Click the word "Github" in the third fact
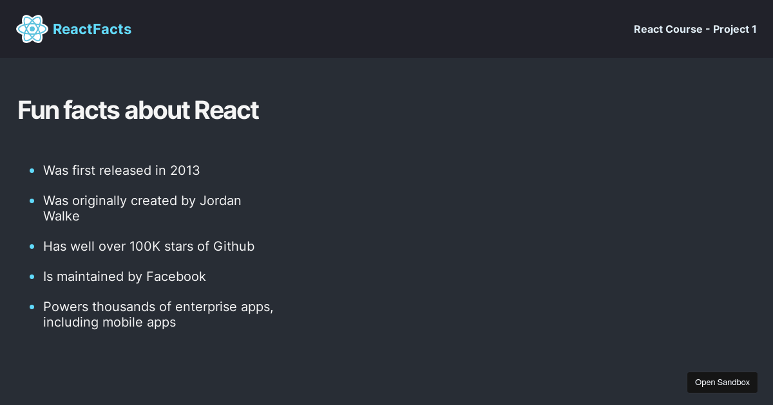Viewport: 773px width, 405px height. 234,246
